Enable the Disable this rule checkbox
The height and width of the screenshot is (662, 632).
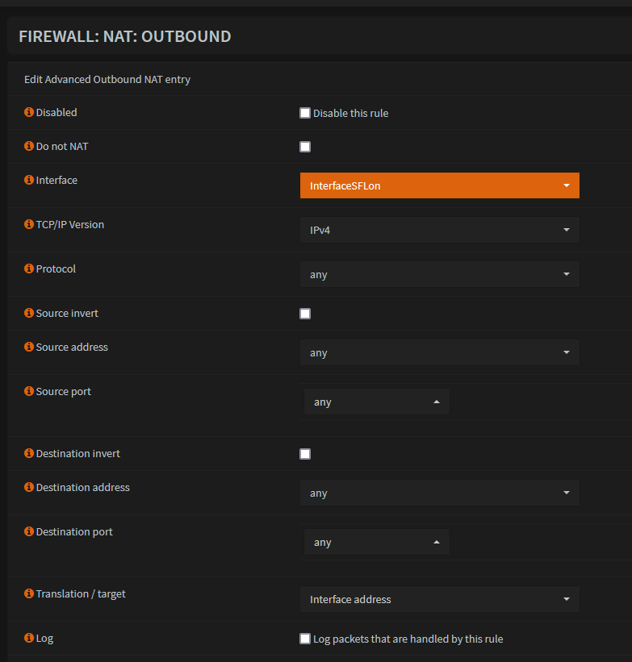pos(305,113)
